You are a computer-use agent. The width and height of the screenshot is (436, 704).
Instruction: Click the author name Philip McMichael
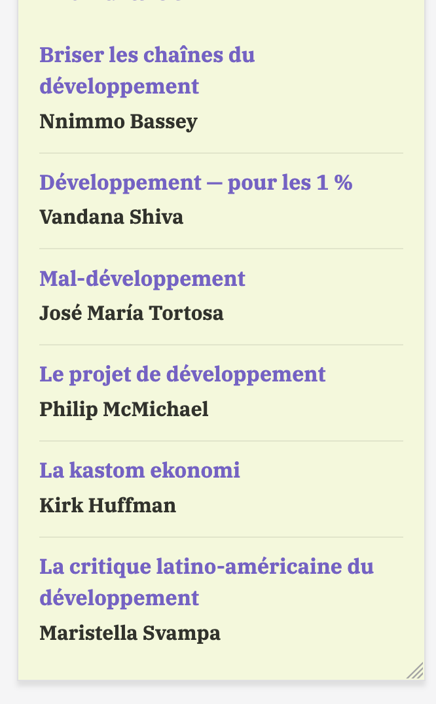tap(124, 410)
